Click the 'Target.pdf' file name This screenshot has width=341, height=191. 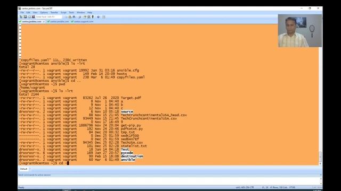pos(131,98)
